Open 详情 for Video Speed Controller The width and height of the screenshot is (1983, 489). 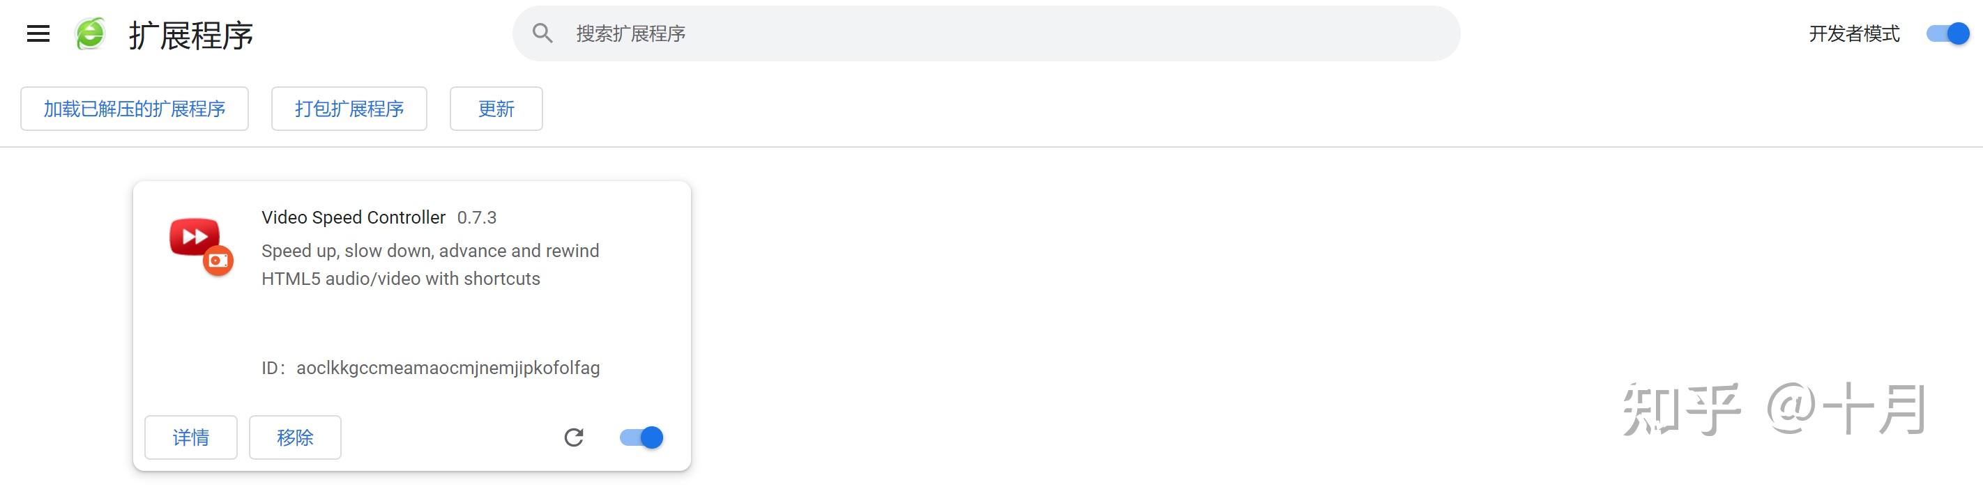click(190, 437)
